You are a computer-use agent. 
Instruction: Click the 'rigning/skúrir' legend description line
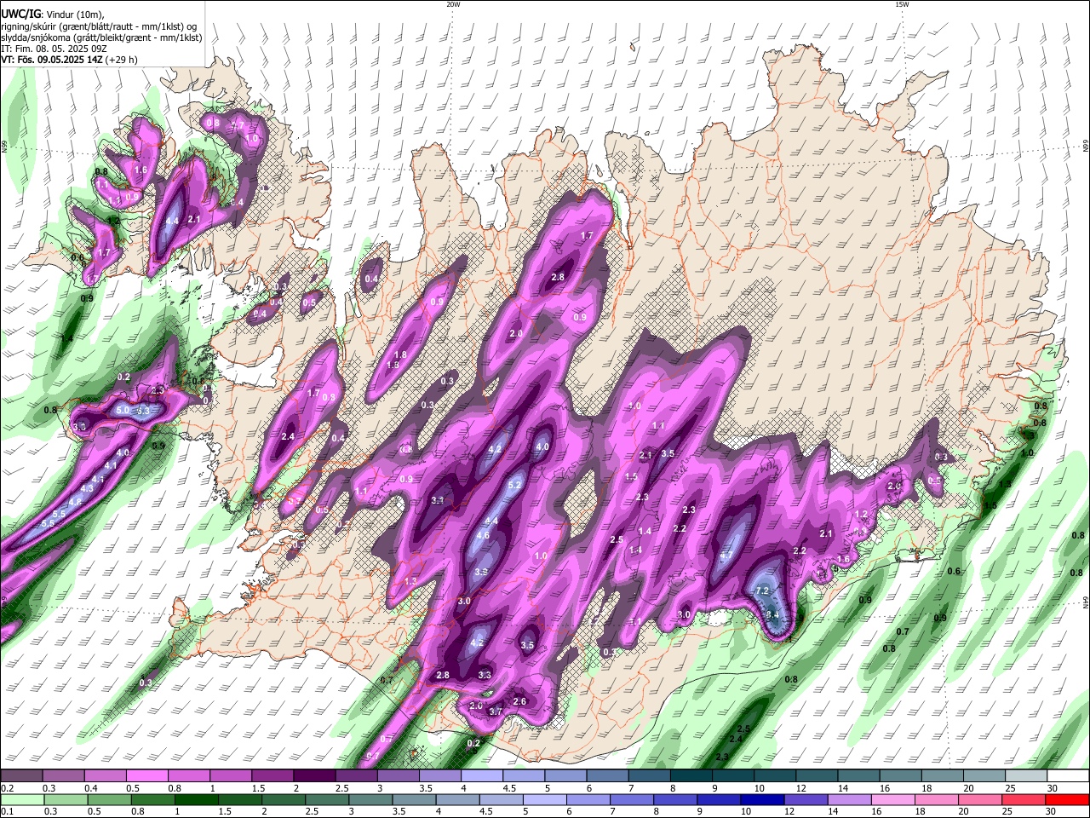click(99, 26)
